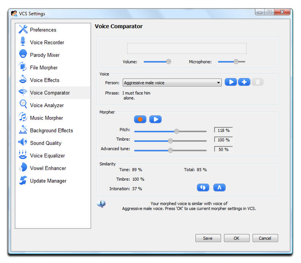
Task: Click the Voice Analyzer magnifier icon
Action: (x=23, y=104)
